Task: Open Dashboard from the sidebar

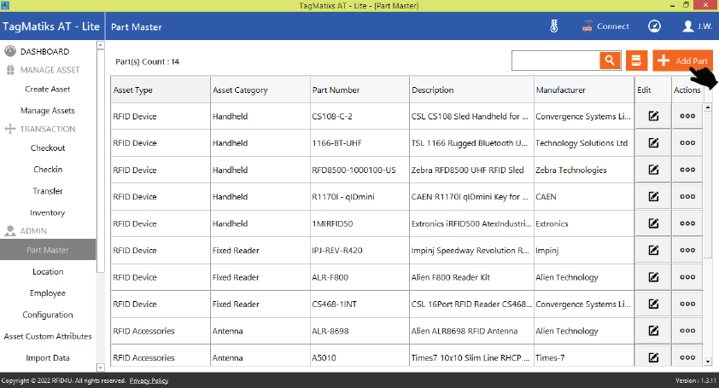Action: (44, 51)
